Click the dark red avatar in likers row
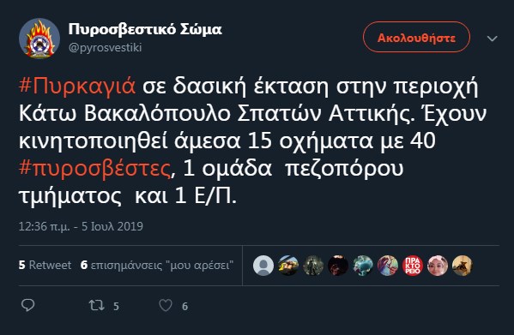This screenshot has height=335, width=514. [x=338, y=266]
